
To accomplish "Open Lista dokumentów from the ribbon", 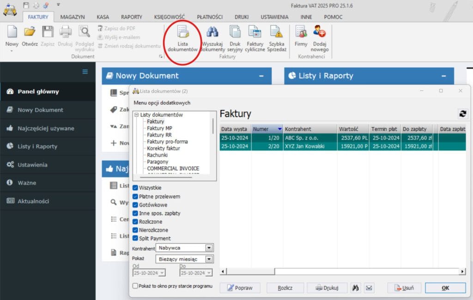I will coord(182,39).
